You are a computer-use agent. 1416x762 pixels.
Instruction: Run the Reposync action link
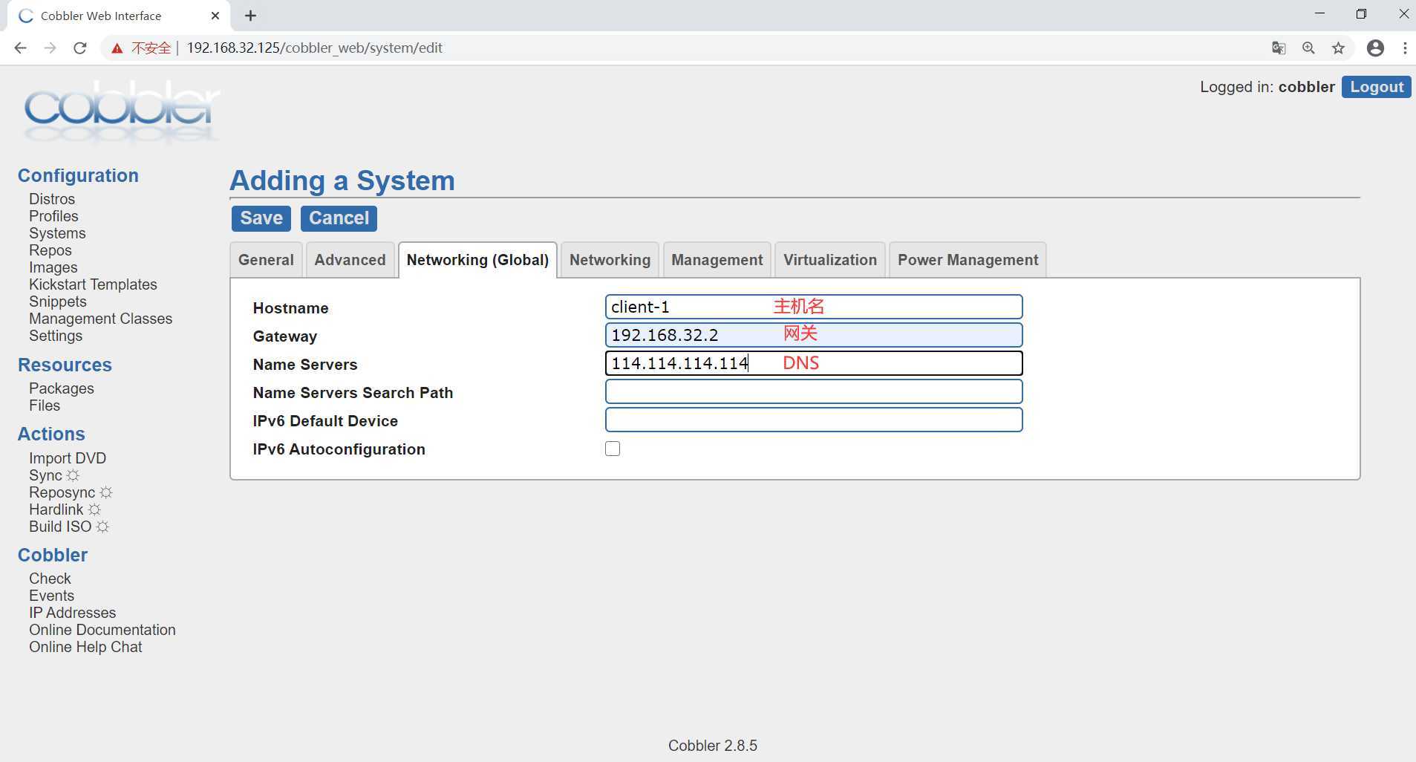[62, 492]
